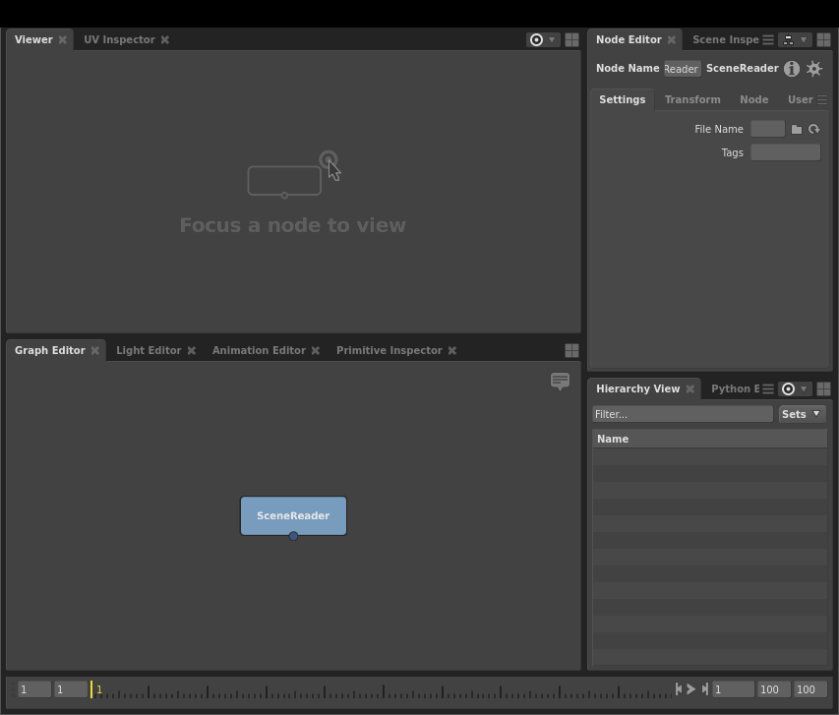Expand the Sets dropdown in Hierarchy View
This screenshot has height=715, width=839.
point(802,414)
